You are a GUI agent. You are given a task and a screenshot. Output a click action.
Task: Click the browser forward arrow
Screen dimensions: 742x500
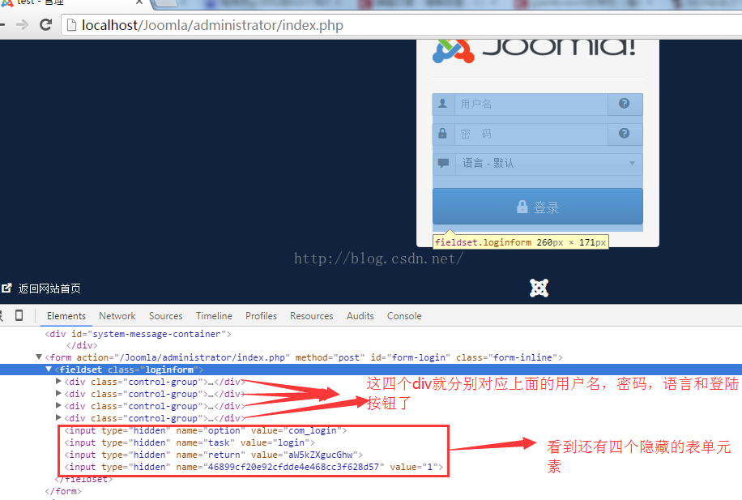(x=22, y=24)
